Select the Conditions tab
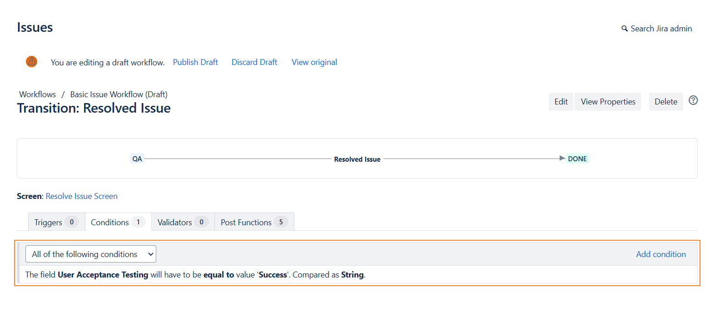The height and width of the screenshot is (317, 710). pos(118,222)
